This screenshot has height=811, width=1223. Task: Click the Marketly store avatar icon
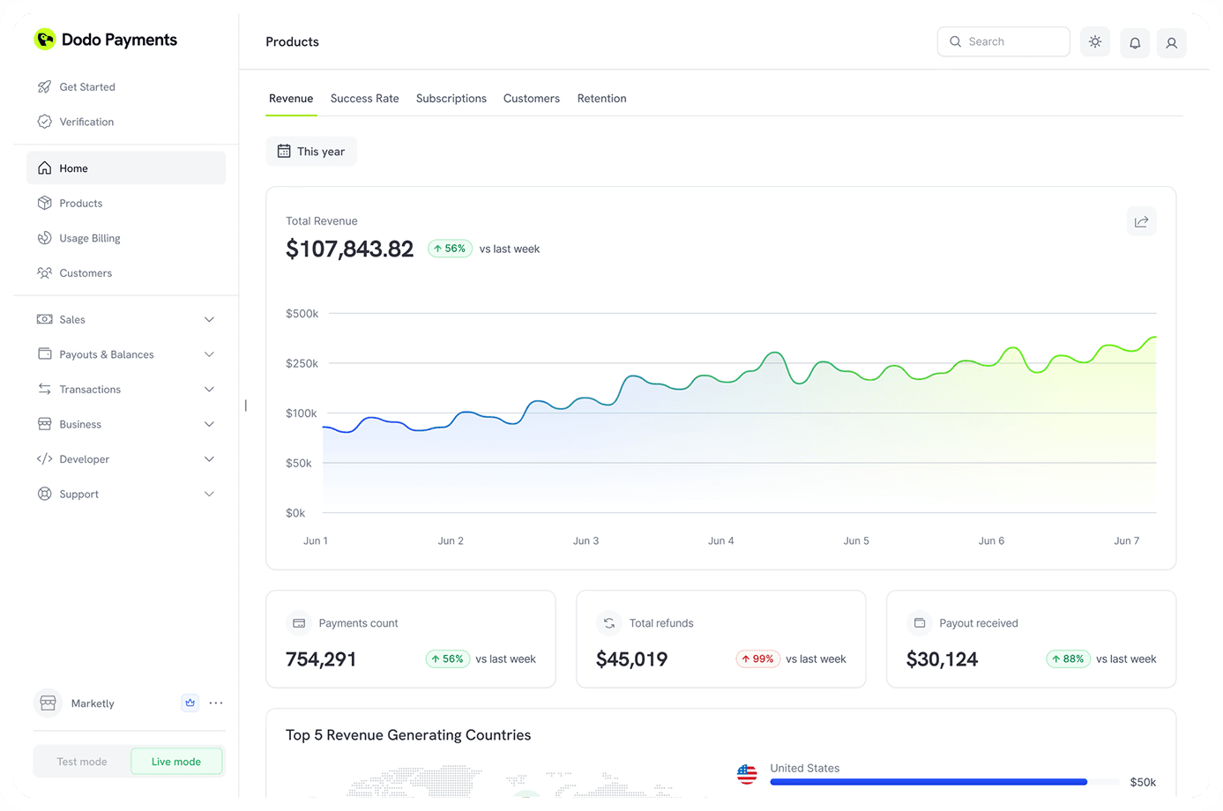[x=48, y=703]
